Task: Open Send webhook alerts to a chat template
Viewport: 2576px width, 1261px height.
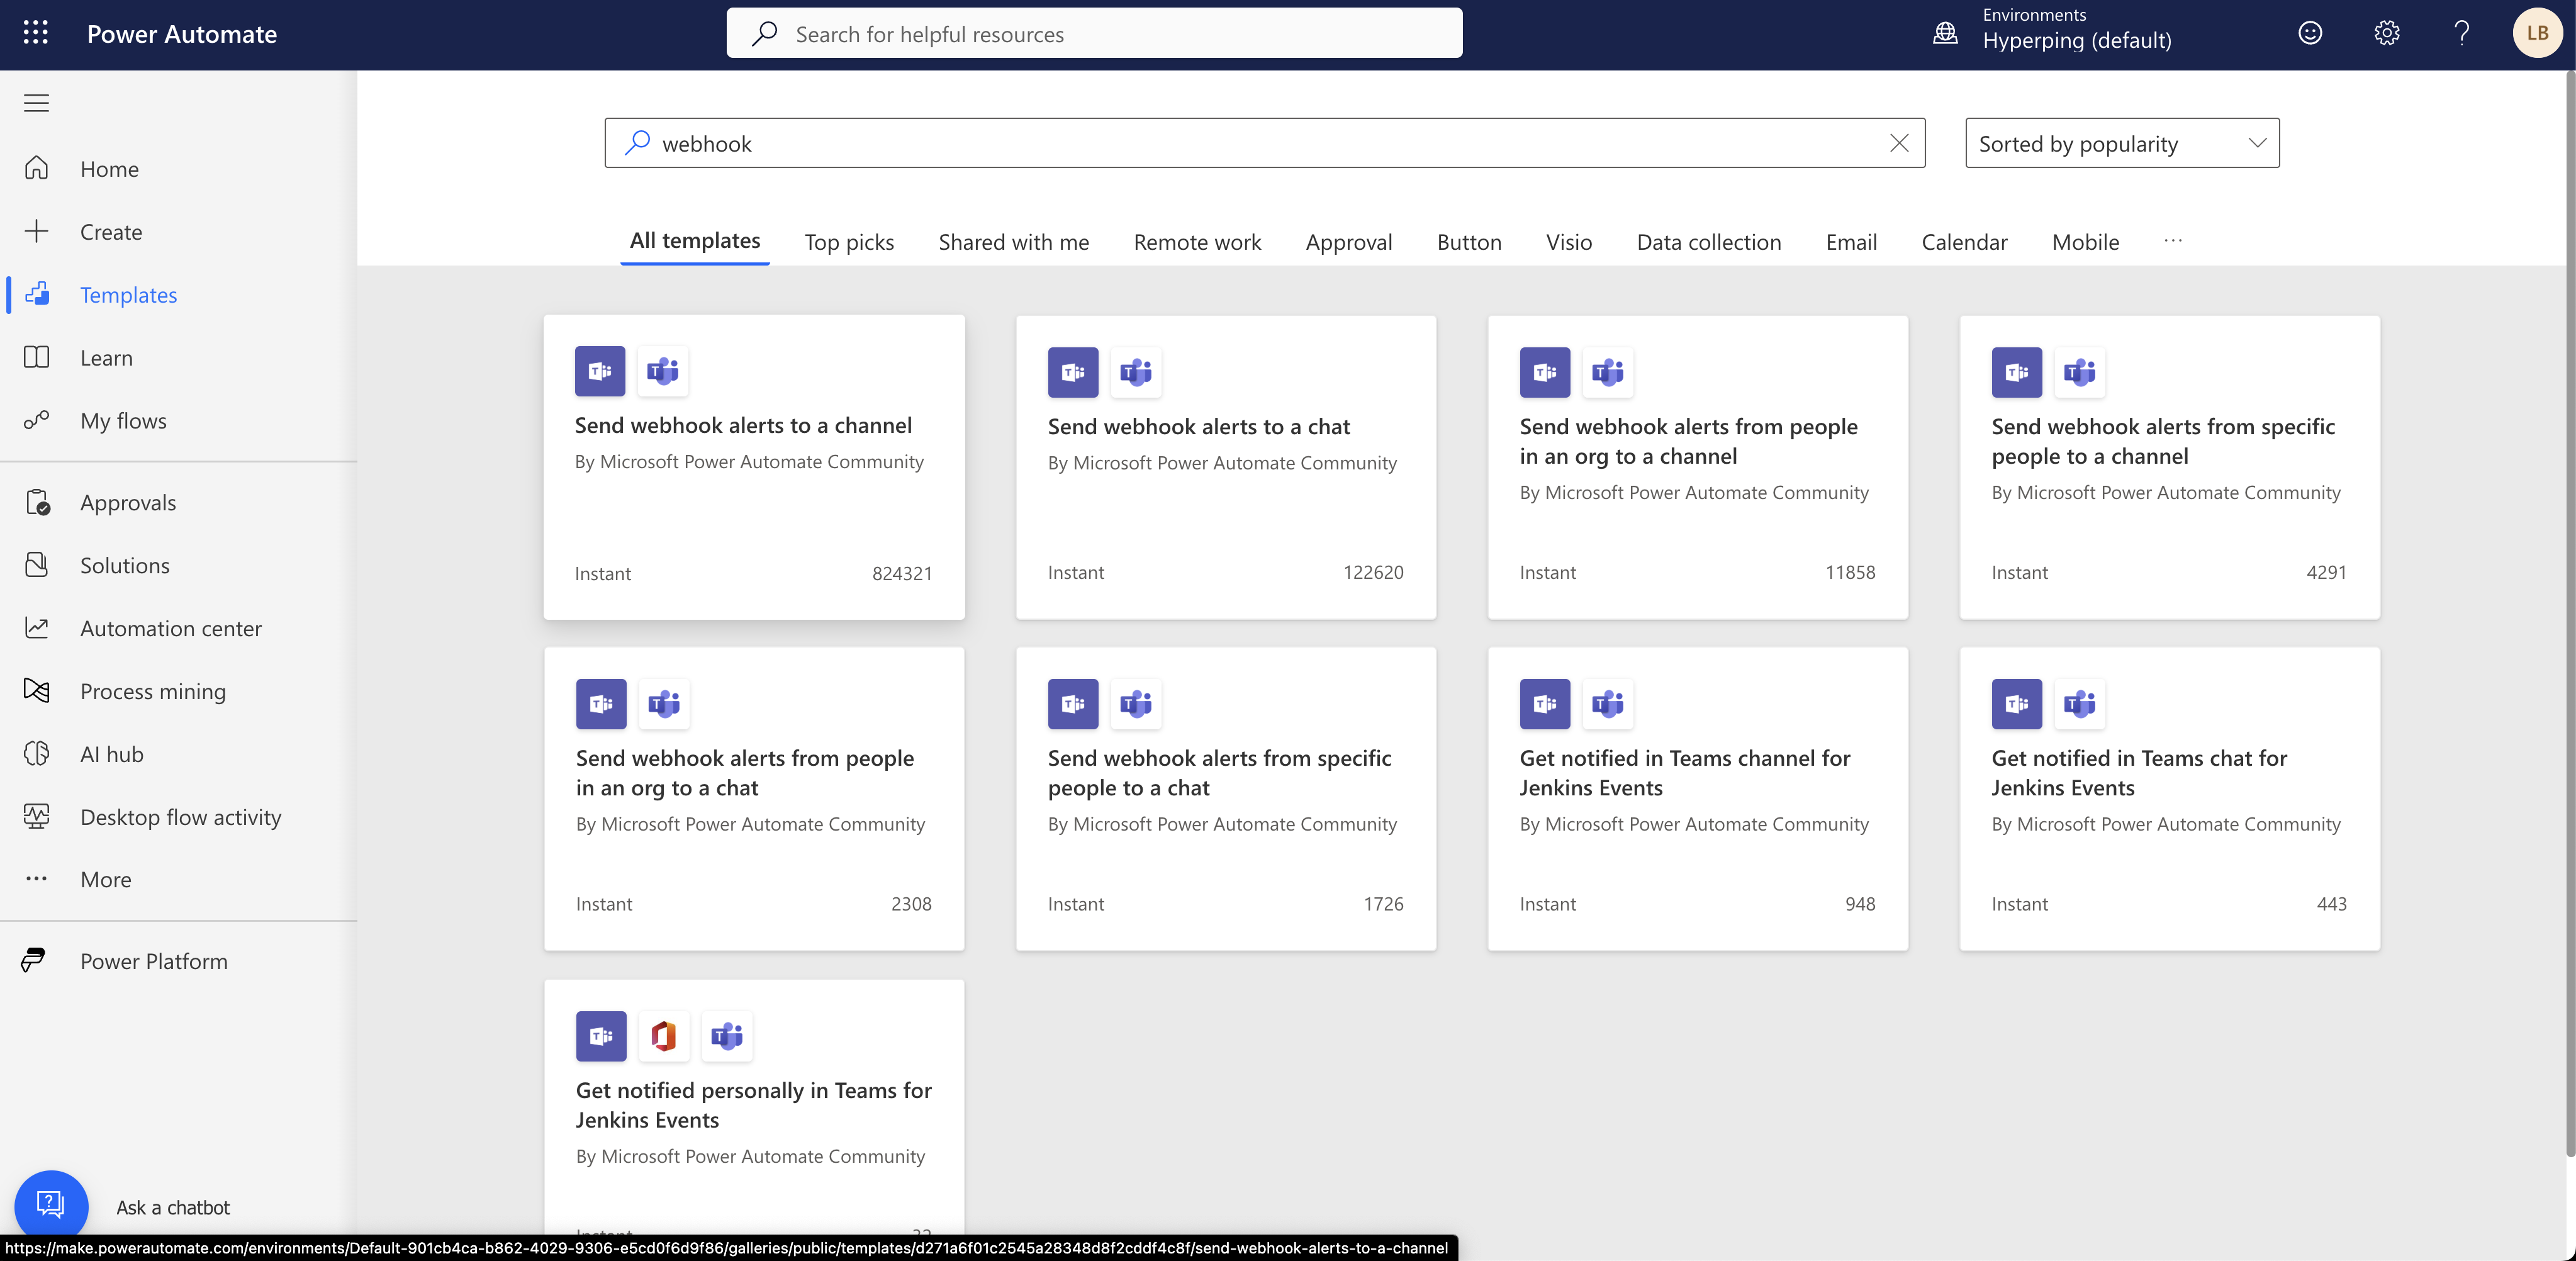Action: click(1198, 427)
